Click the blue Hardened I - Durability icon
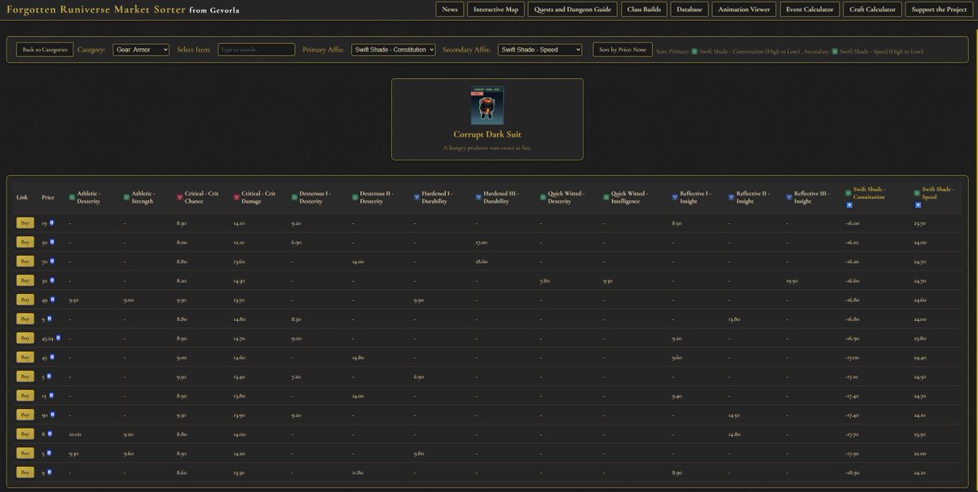 pos(416,197)
